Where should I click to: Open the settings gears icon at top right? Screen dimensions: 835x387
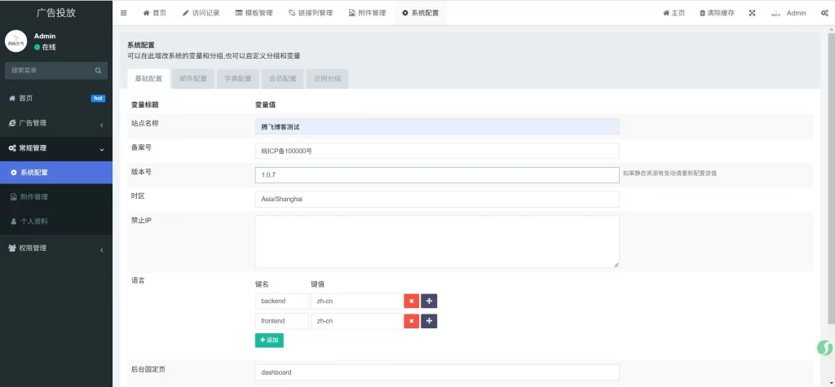(x=824, y=13)
